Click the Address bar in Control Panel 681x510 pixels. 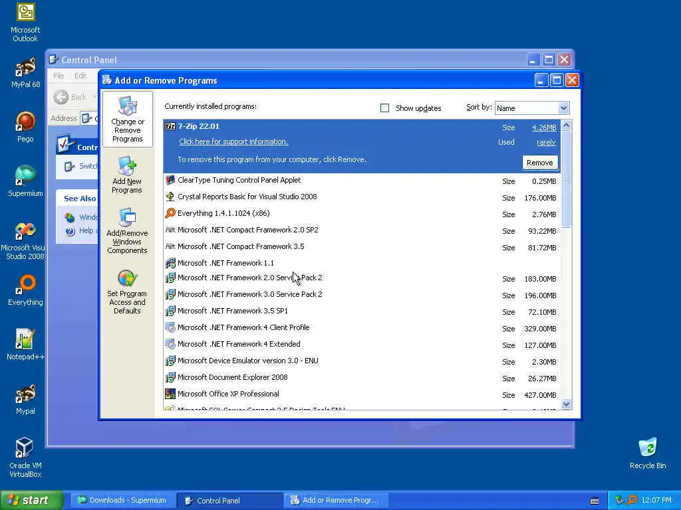click(90, 118)
